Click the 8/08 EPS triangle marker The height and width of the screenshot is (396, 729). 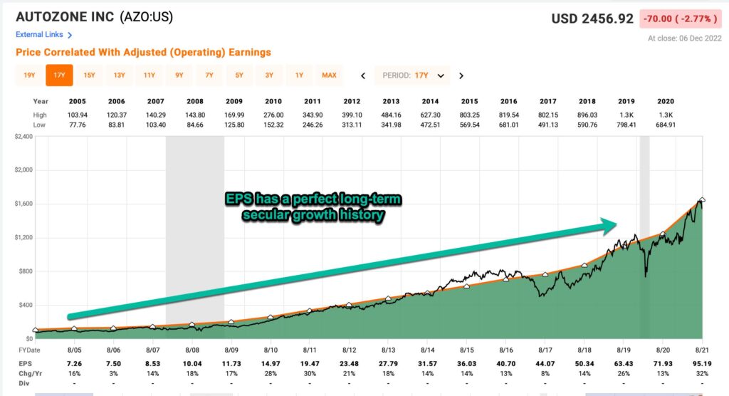(192, 324)
